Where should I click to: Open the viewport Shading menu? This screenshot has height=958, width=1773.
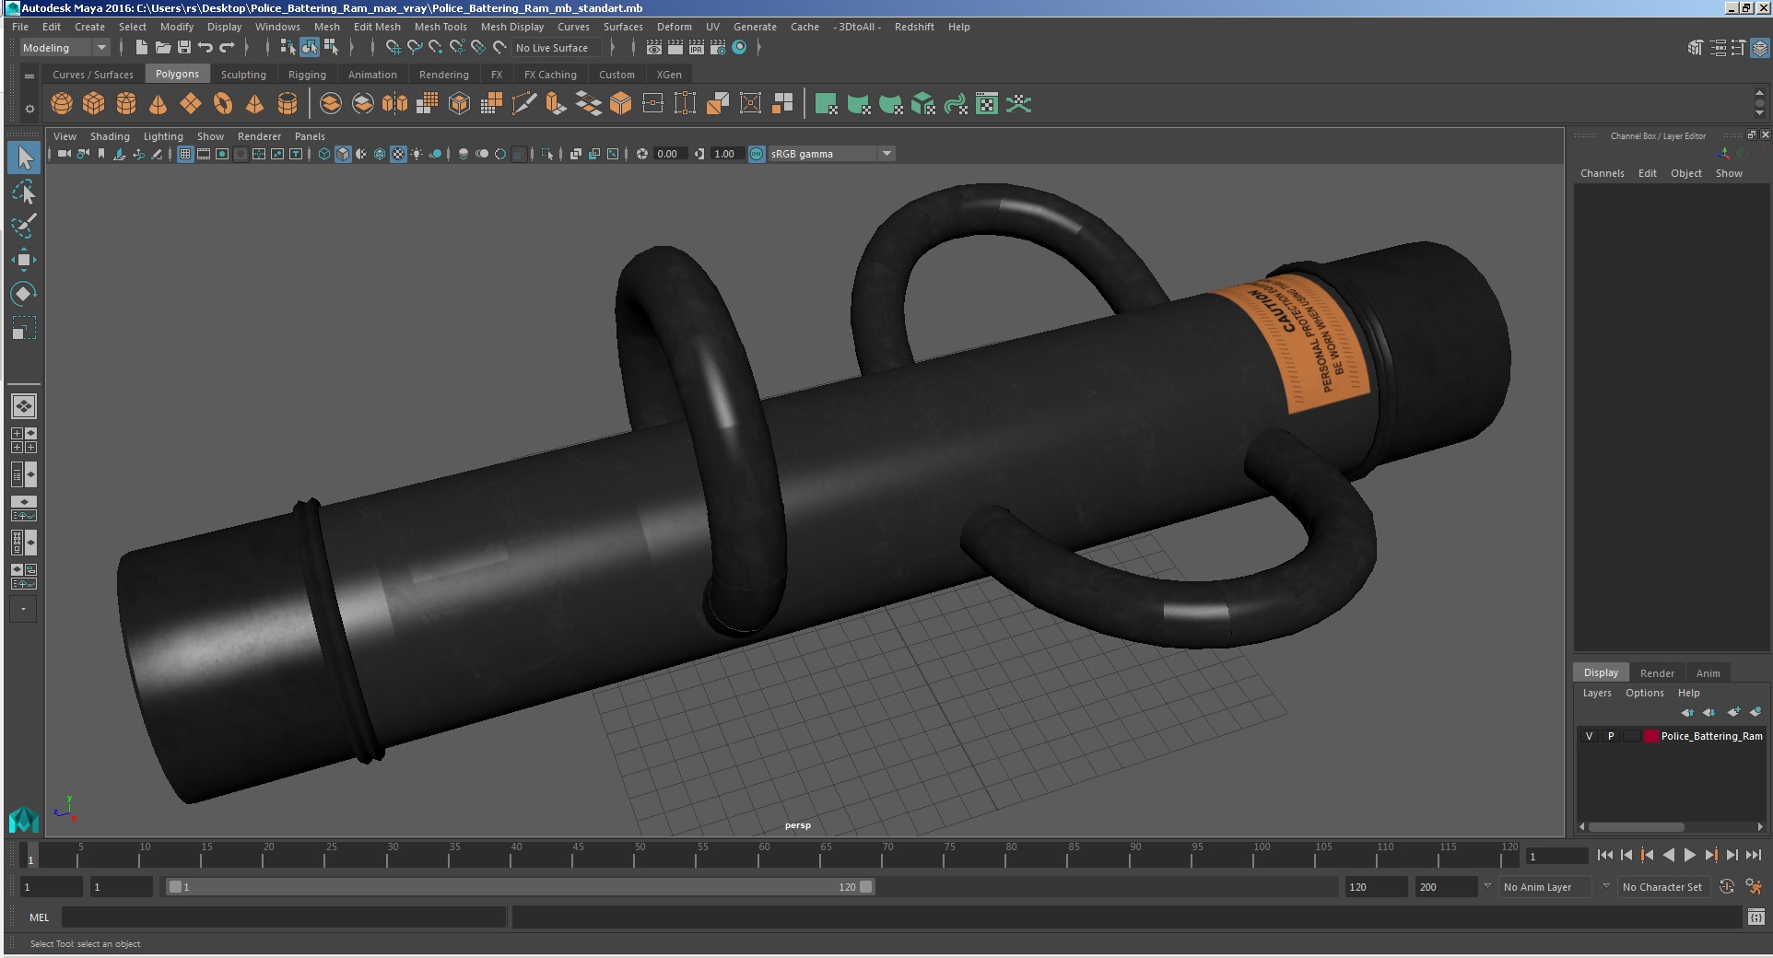point(110,136)
